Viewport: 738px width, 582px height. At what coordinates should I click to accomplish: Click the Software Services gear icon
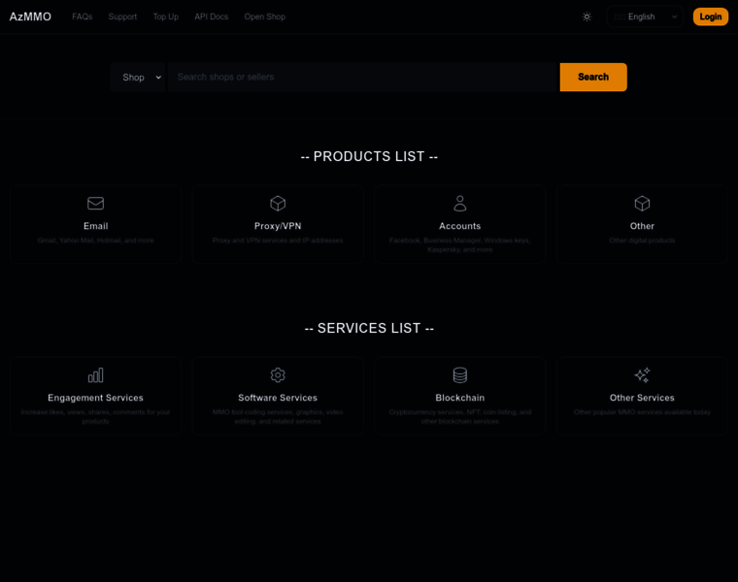(278, 375)
